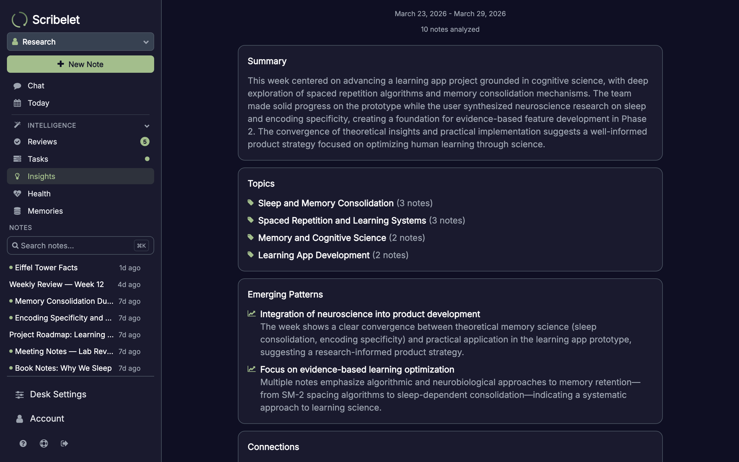Select the Insights lightbulb item
739x462 pixels.
[x=80, y=176]
